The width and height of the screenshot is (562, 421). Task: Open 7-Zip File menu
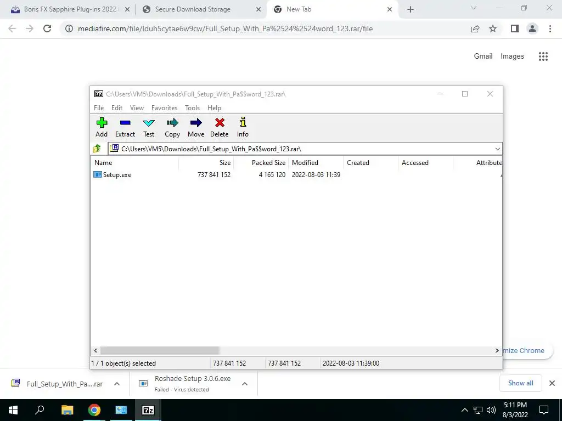click(99, 108)
